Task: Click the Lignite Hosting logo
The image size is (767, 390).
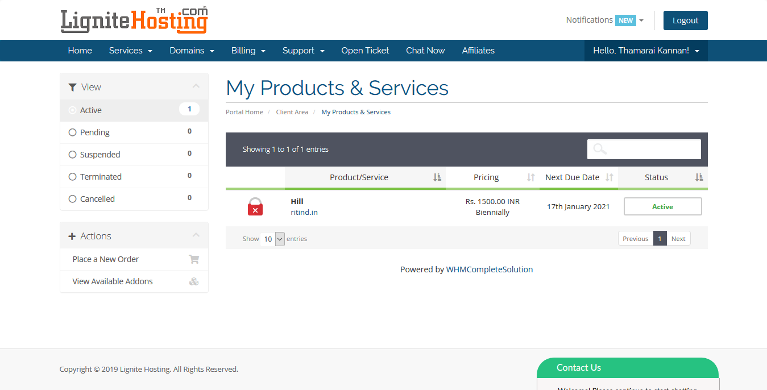Action: click(x=134, y=20)
